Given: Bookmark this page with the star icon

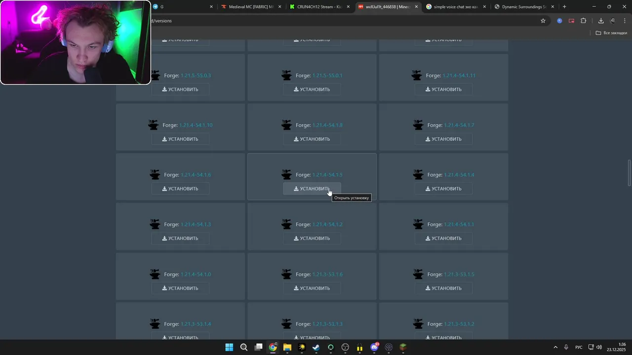Looking at the screenshot, I should [x=543, y=21].
